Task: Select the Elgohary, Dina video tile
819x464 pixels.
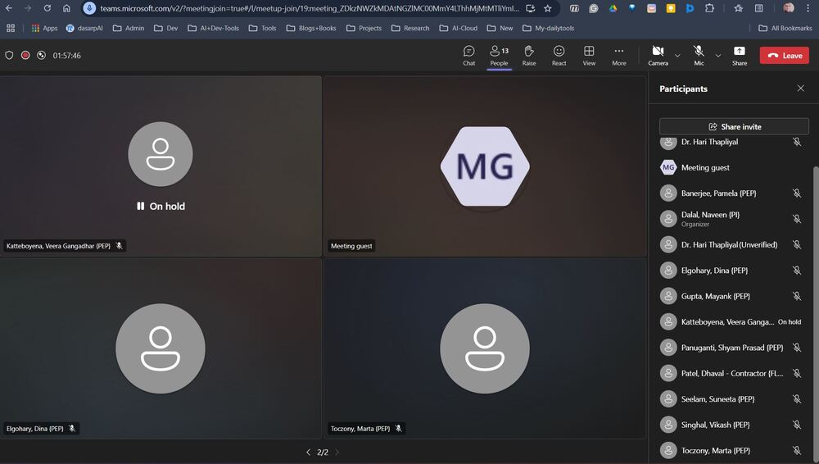Action: click(x=161, y=348)
